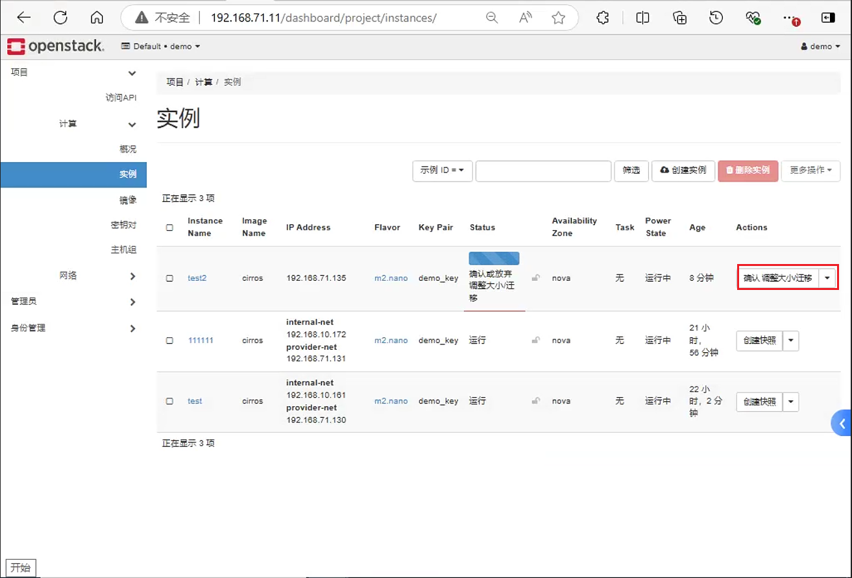Click the 创建实例 button
852x578 pixels.
click(683, 171)
